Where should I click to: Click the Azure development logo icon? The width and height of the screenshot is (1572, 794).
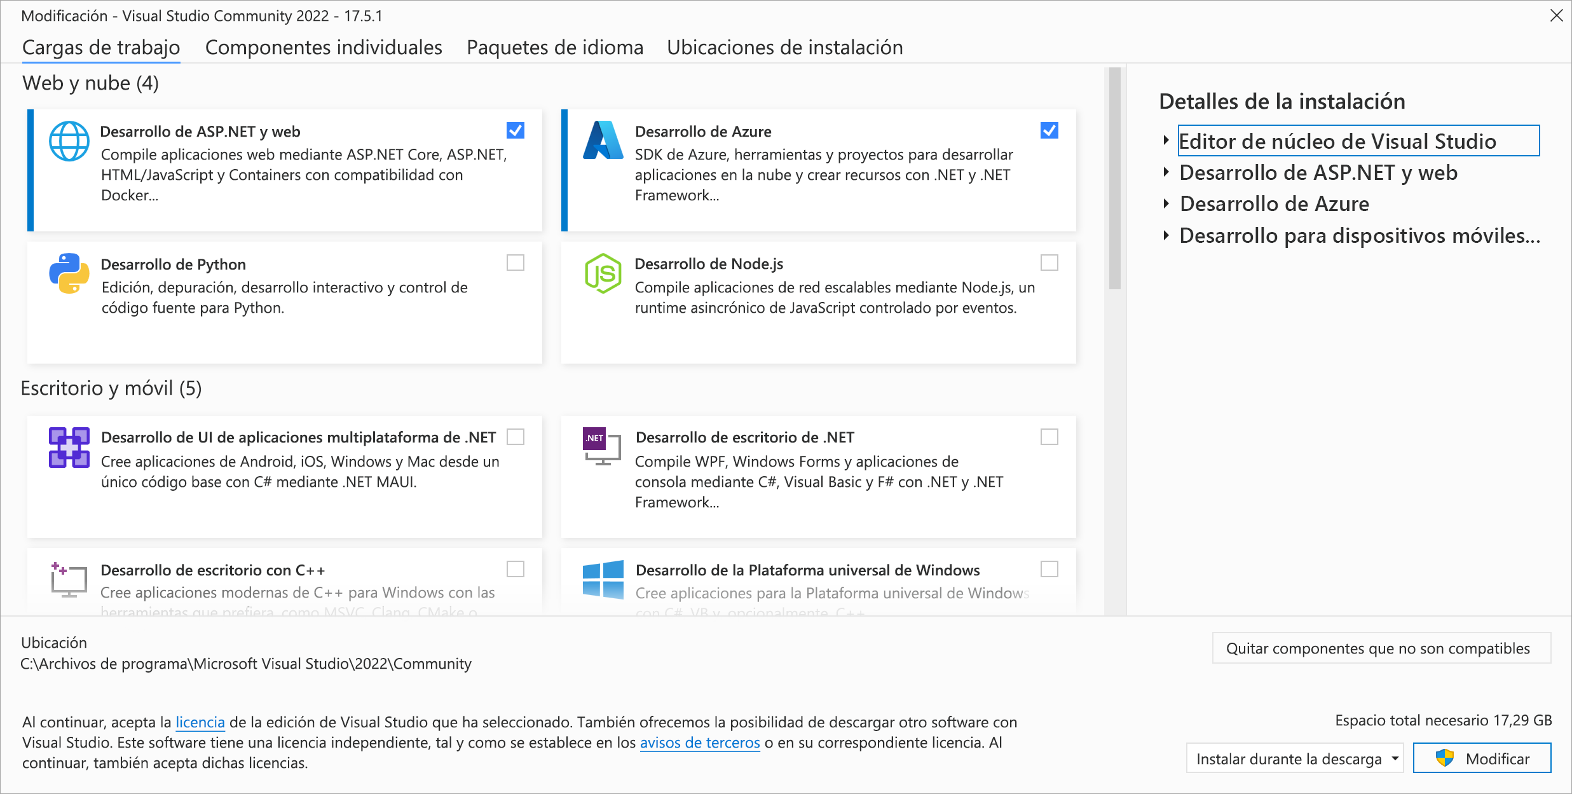[x=603, y=140]
